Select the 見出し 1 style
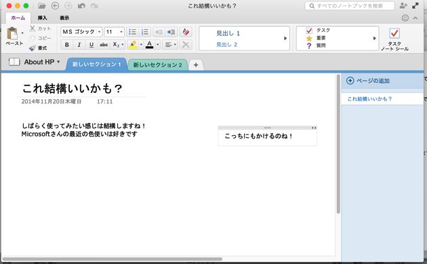Screen dimensions: 427x264 click(x=228, y=33)
